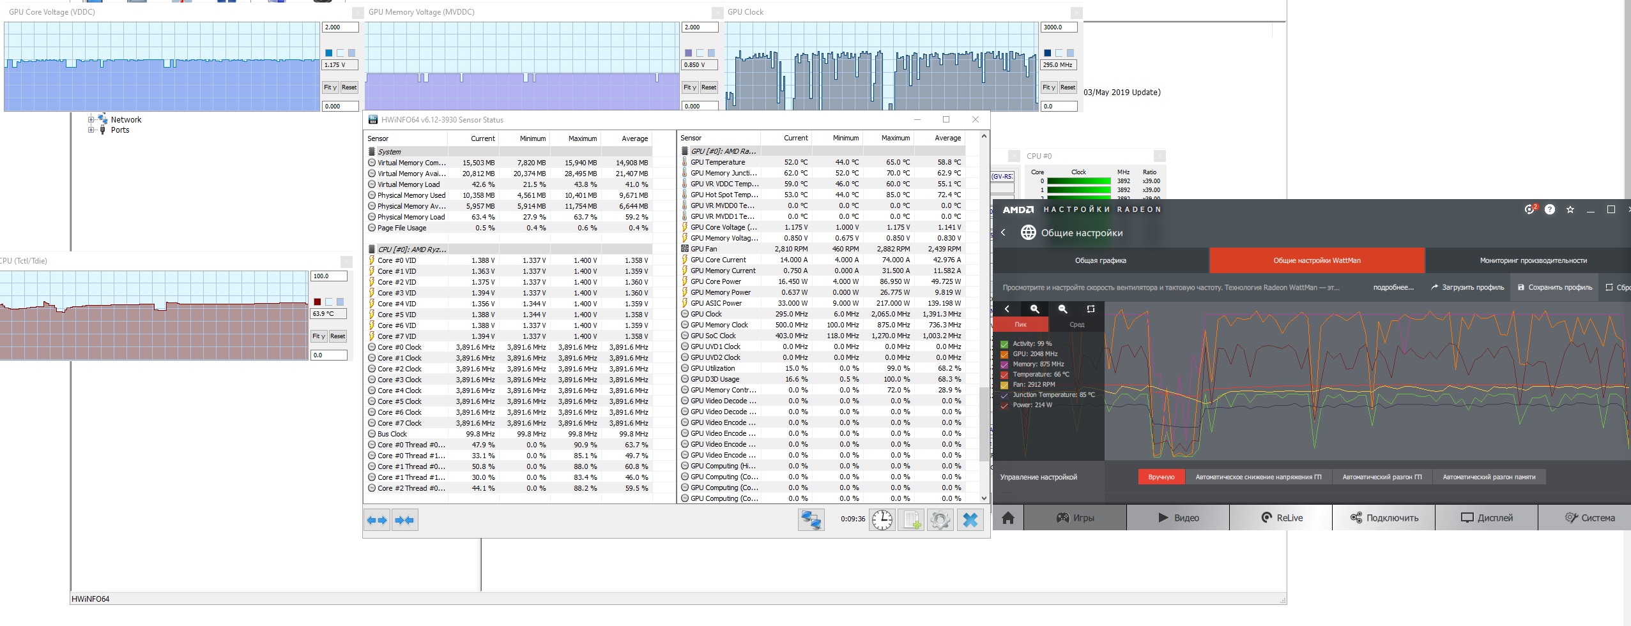Open HWiNFO remote monitoring (two computers icon)
Screen dimensions: 1631x626
(x=811, y=520)
